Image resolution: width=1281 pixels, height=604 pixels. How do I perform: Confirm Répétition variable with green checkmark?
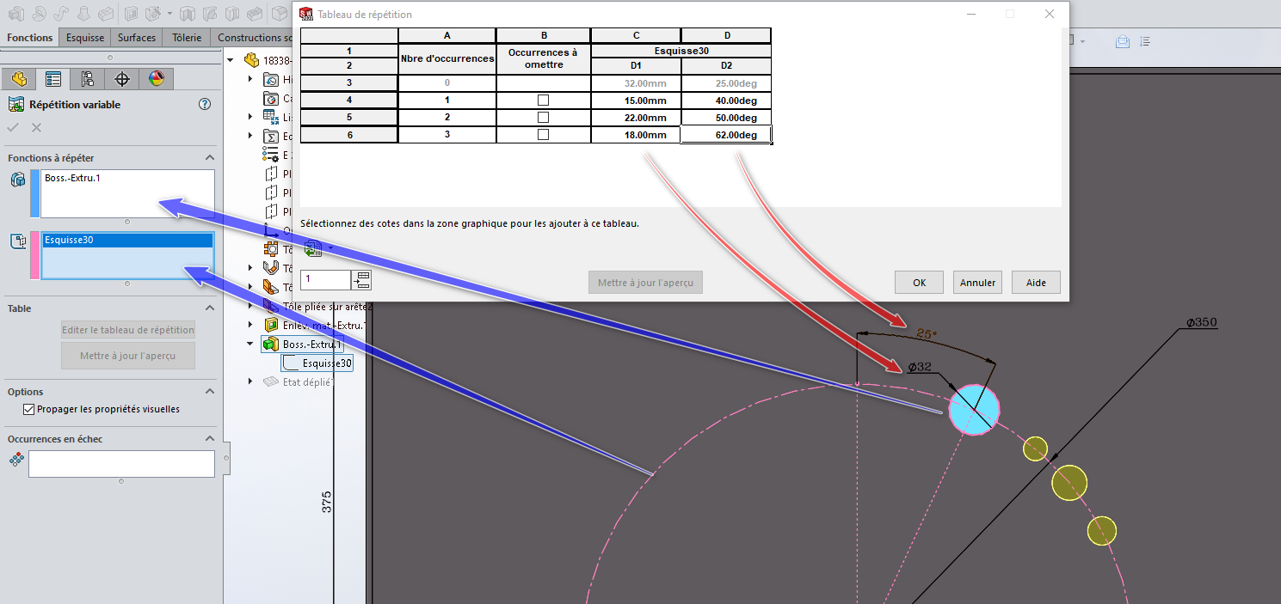click(13, 127)
